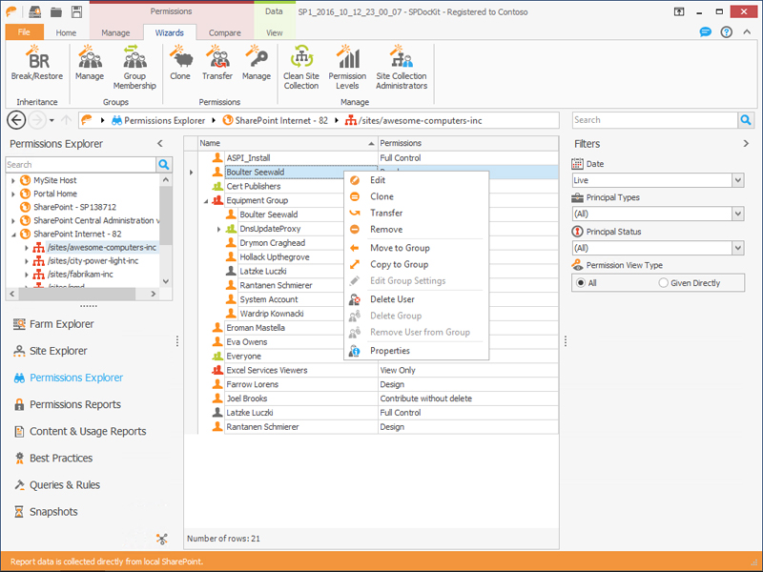Choose Clone in the context menu
The width and height of the screenshot is (763, 572).
pos(416,196)
